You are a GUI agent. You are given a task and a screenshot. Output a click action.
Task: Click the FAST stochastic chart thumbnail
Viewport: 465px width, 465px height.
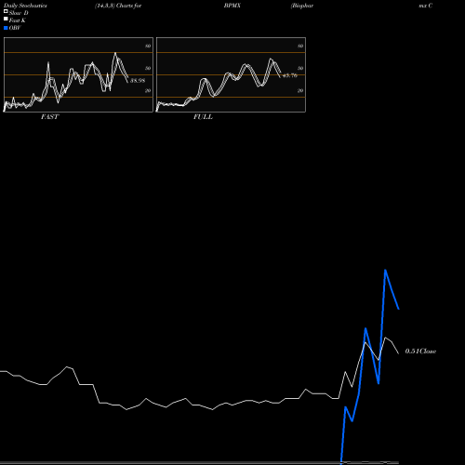coord(78,74)
